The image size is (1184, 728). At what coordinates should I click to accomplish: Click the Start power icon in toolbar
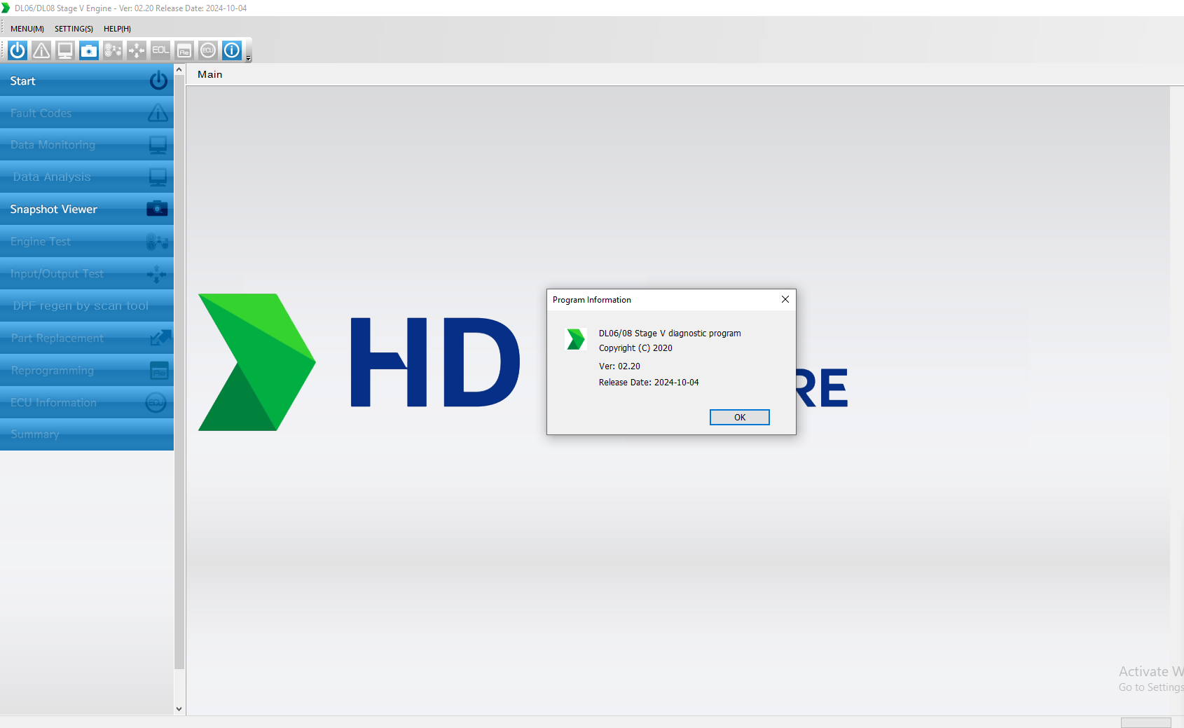pyautogui.click(x=18, y=50)
